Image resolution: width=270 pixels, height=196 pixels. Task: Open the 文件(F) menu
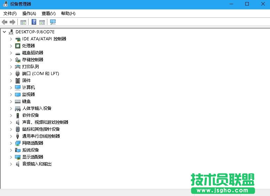[10, 14]
